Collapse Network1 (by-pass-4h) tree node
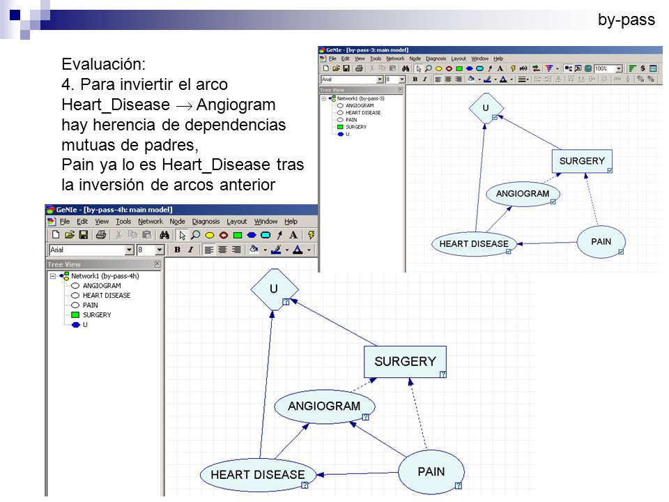The image size is (669, 502). point(53,276)
